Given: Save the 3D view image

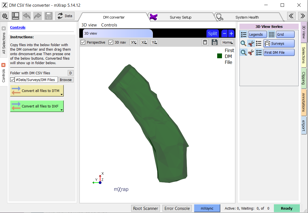Looking at the screenshot, I should point(214,42).
